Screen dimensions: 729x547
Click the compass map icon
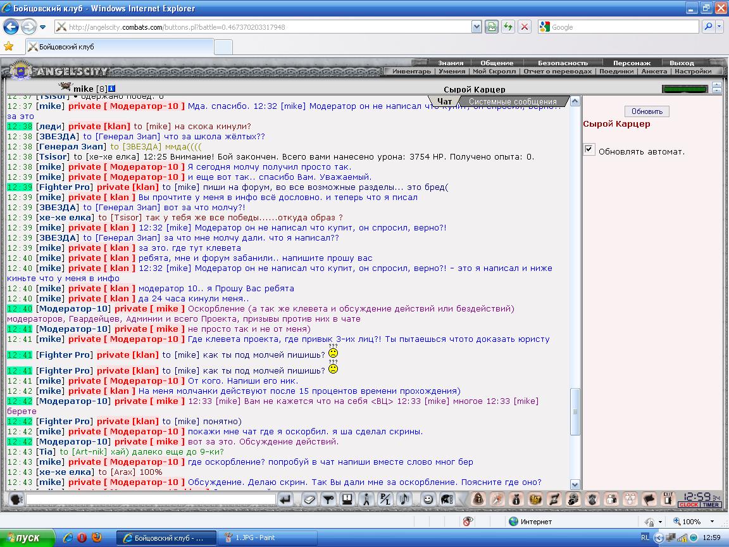pos(497,500)
